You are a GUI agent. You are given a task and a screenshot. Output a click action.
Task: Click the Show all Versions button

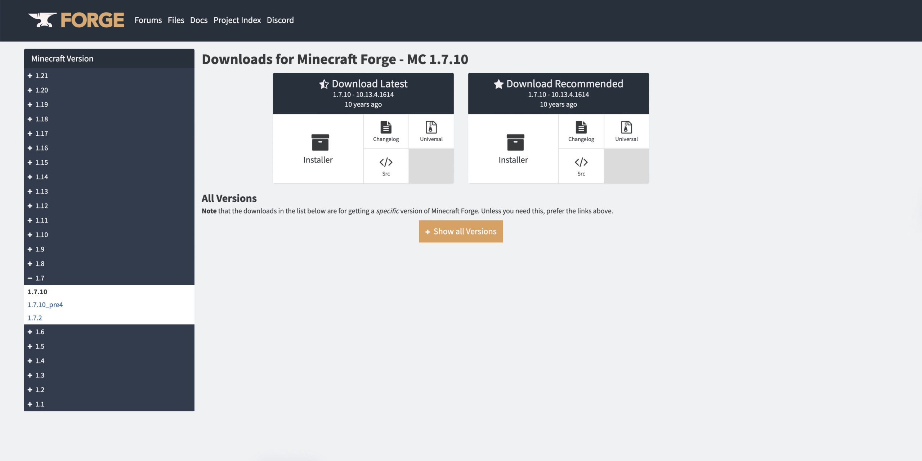(461, 232)
